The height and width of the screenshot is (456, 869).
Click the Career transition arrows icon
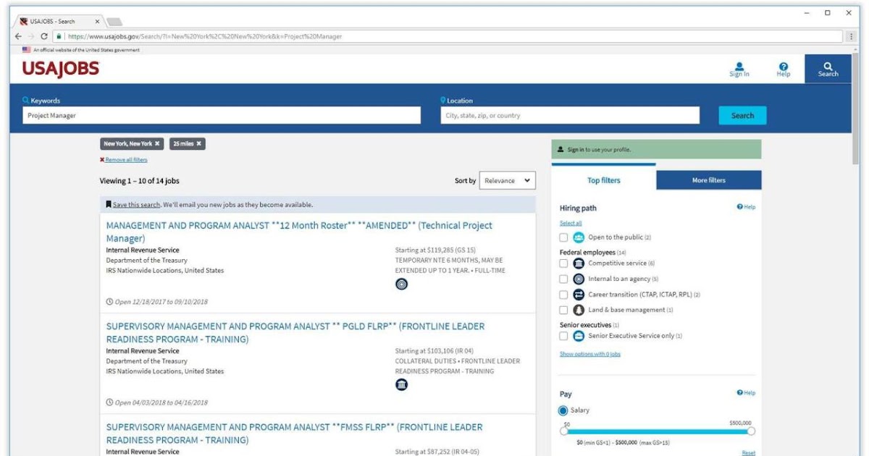[579, 295]
